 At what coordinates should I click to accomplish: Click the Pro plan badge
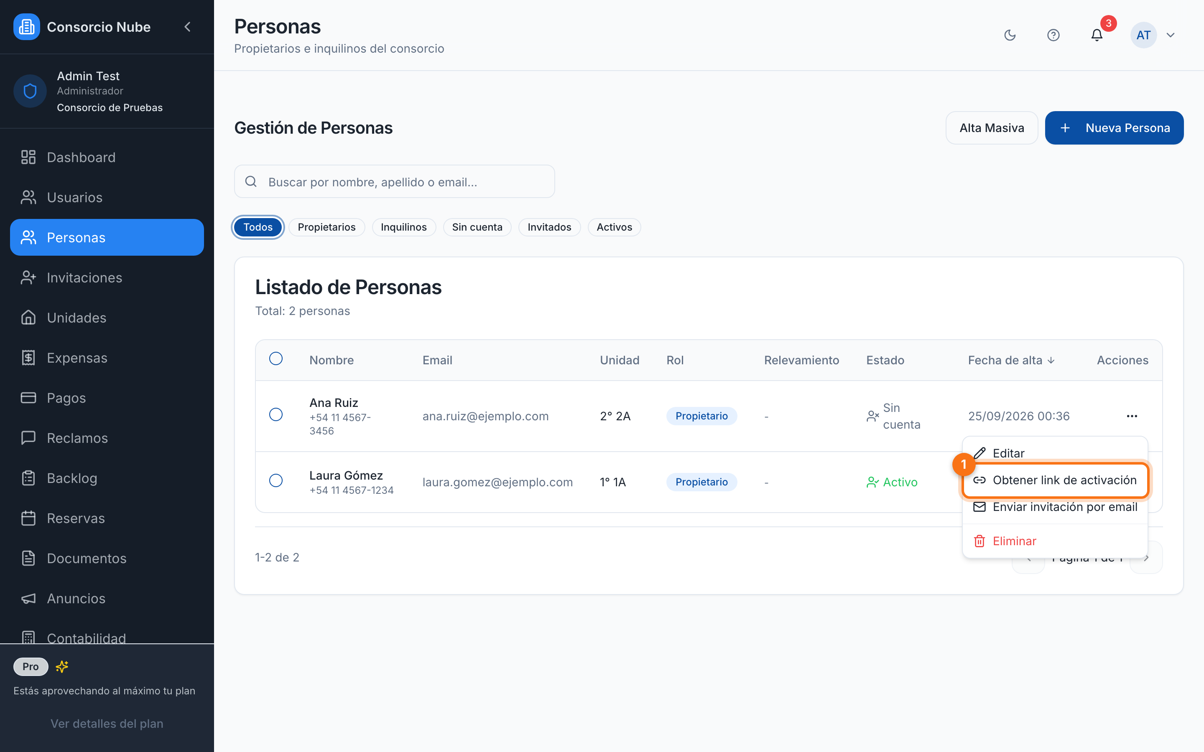[31, 666]
